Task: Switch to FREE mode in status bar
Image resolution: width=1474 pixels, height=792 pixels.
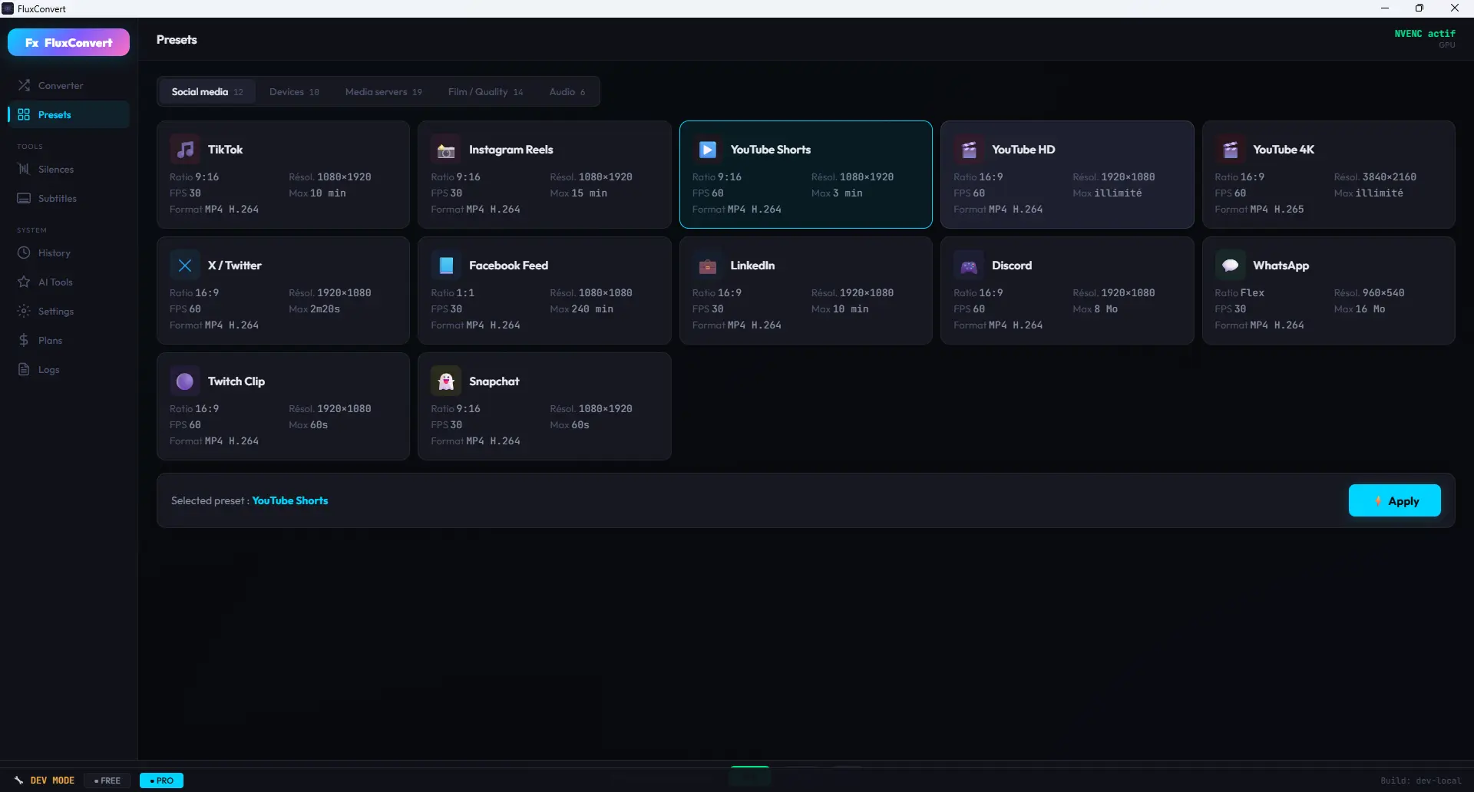Action: (107, 780)
